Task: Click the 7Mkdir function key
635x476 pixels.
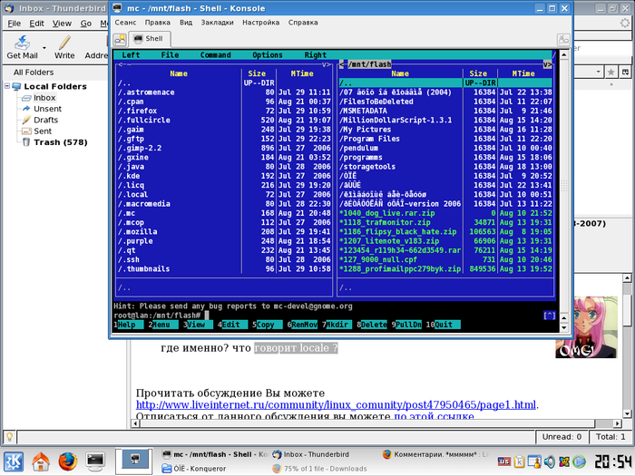Action: click(337, 325)
